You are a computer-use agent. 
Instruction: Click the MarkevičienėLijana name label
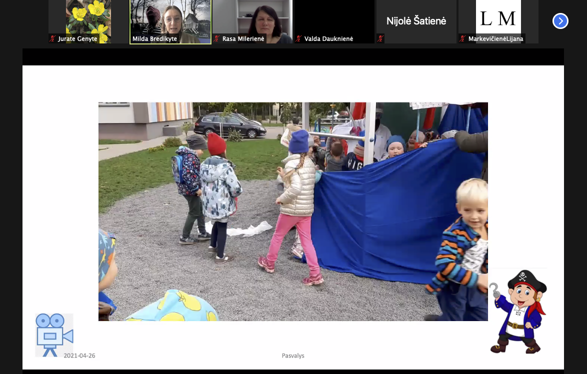495,38
